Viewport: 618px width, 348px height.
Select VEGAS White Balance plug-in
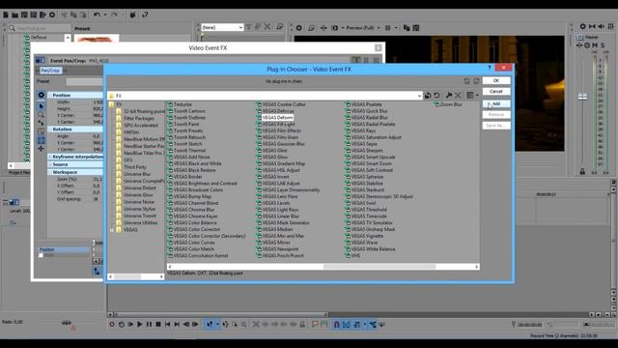[x=373, y=249]
